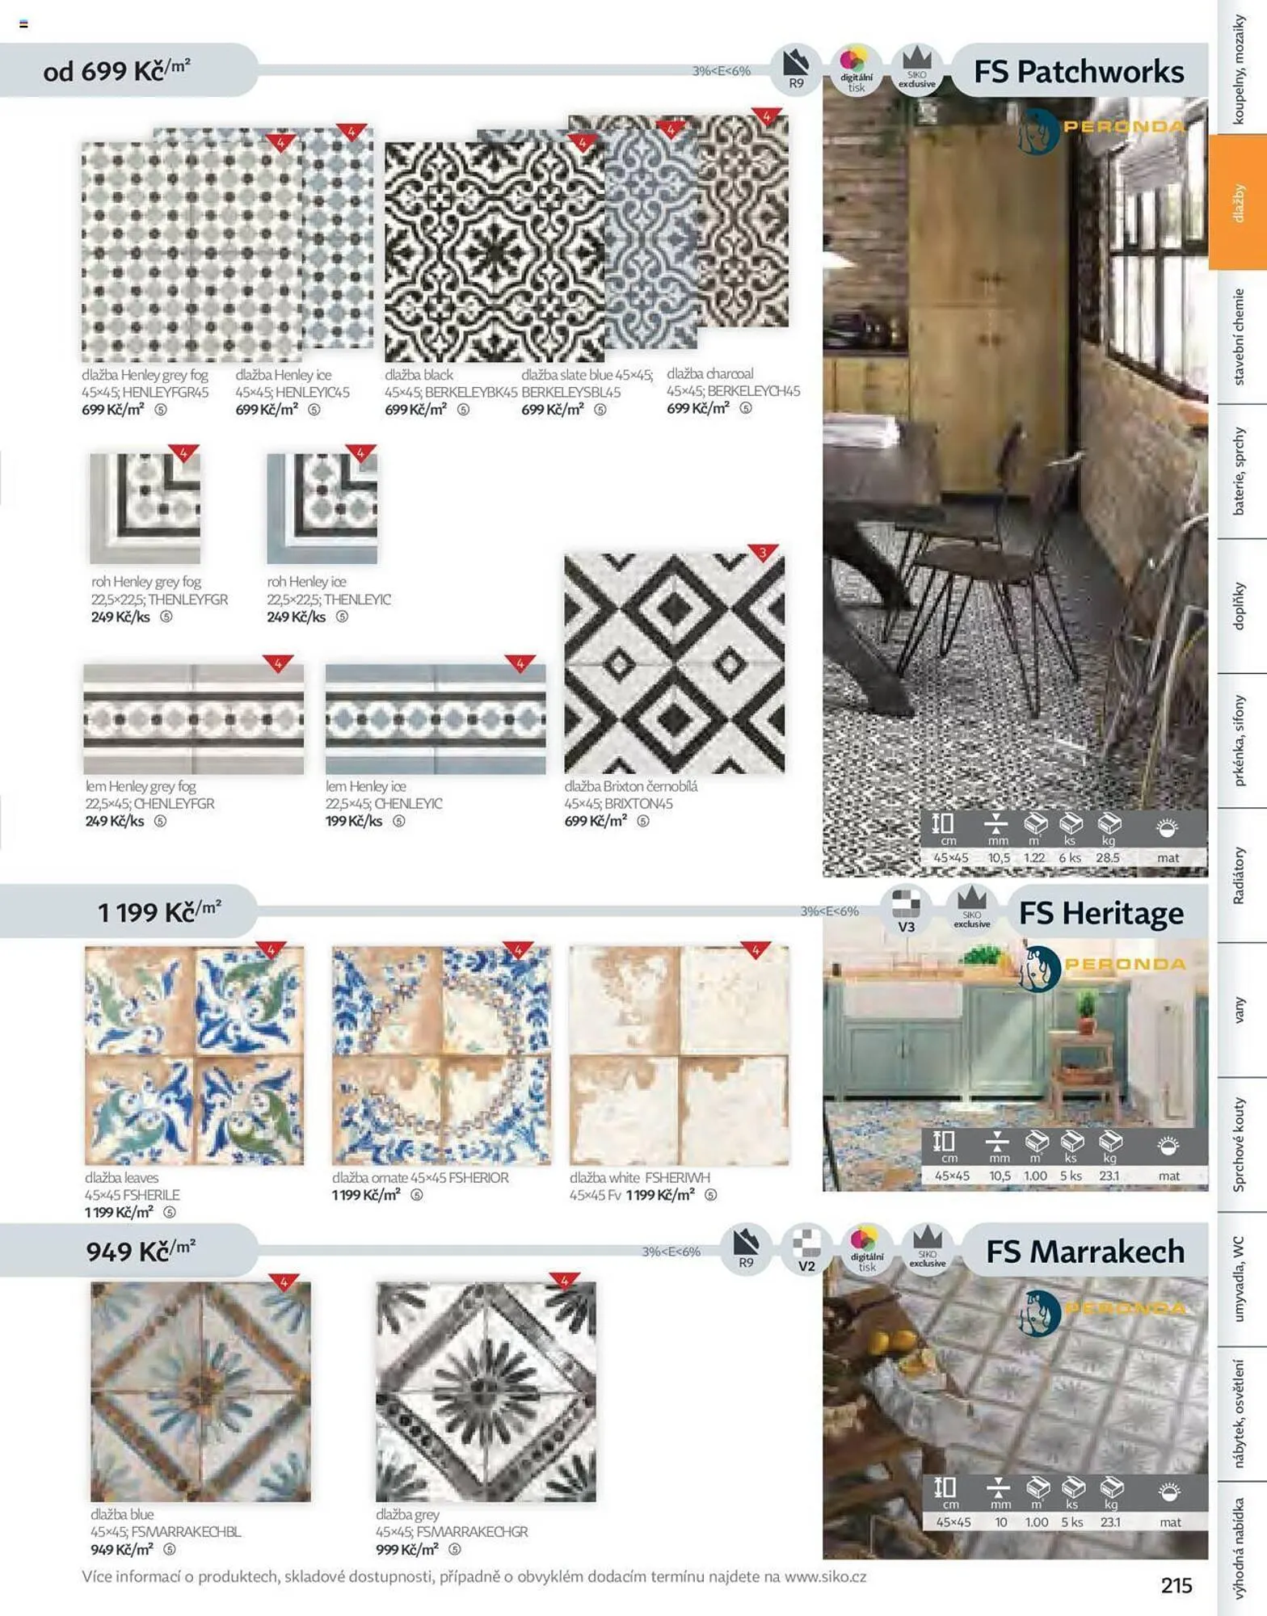
Task: Select the dlažba blue FSMARRAKECHBL tile image
Action: point(200,1391)
